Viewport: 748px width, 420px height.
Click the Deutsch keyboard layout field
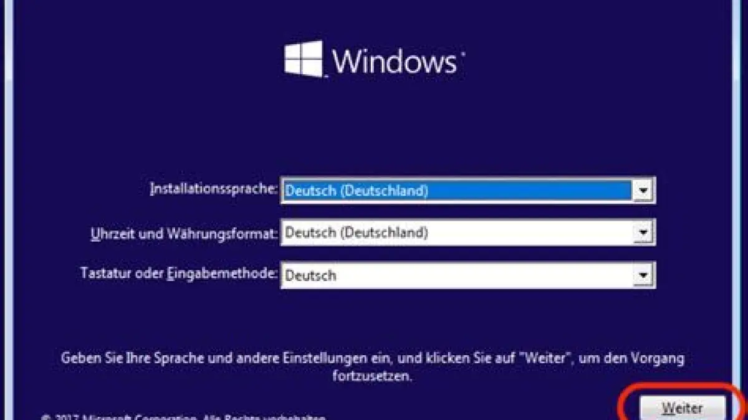pyautogui.click(x=457, y=275)
